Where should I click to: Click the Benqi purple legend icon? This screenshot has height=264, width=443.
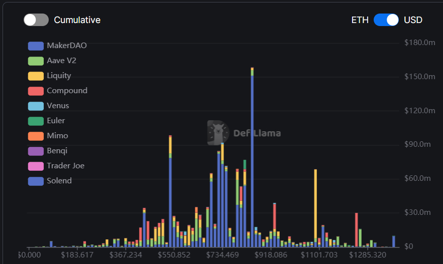pos(36,151)
